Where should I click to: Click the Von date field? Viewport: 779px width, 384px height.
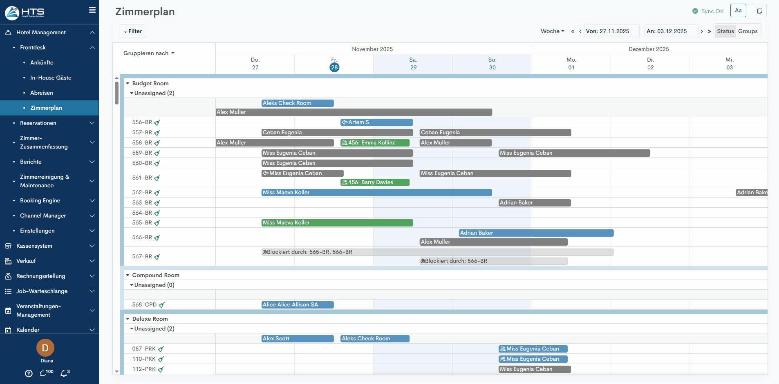(x=611, y=31)
